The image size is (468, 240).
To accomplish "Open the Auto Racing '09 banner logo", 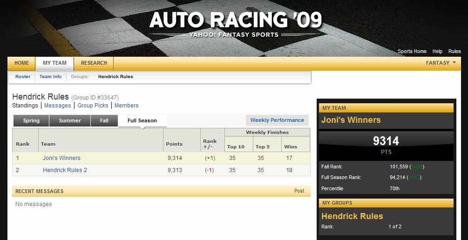I will tap(235, 24).
